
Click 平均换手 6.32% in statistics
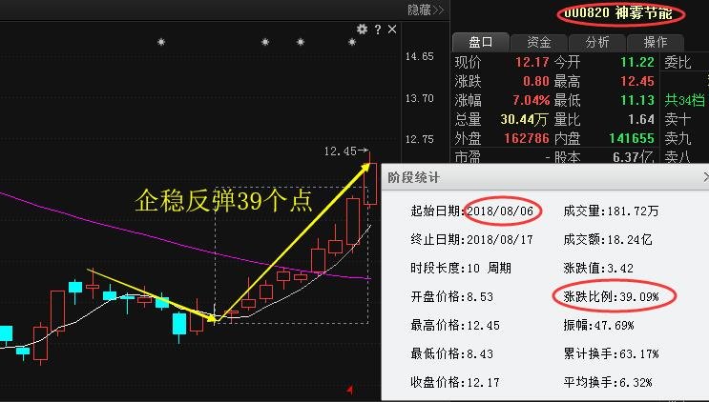point(608,382)
